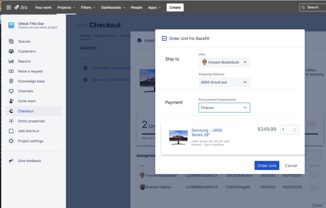326x208 pixels.
Task: Click the large monitor image in asset panel
Action: pos(148,81)
